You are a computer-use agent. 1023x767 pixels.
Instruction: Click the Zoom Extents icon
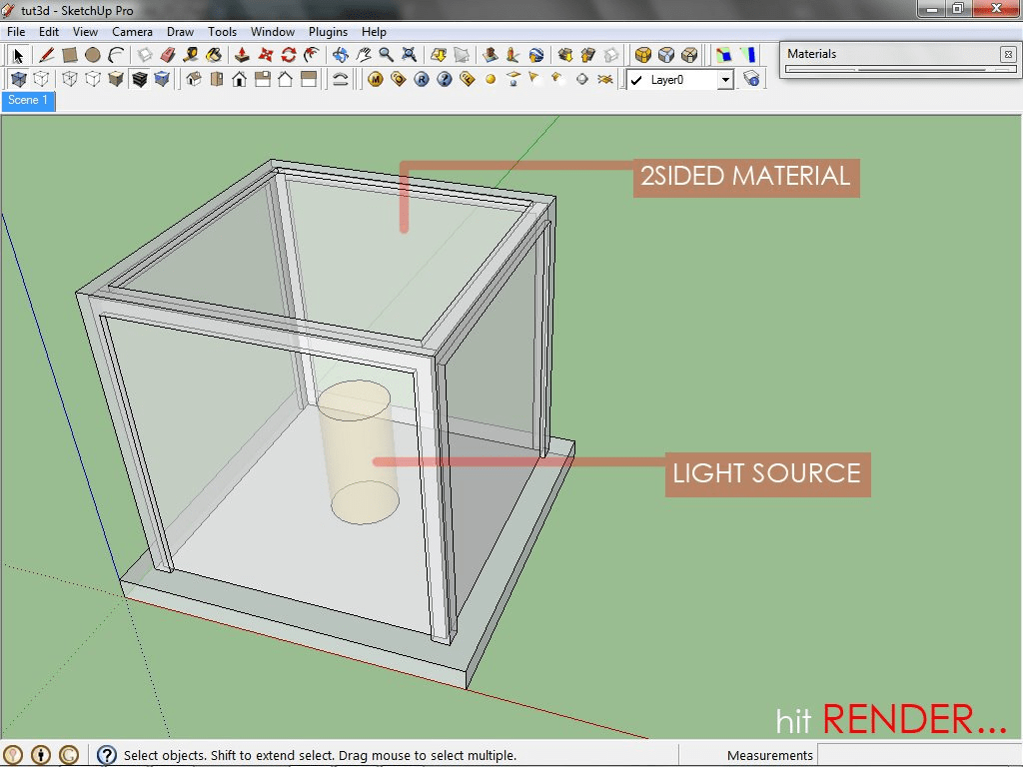(x=409, y=56)
